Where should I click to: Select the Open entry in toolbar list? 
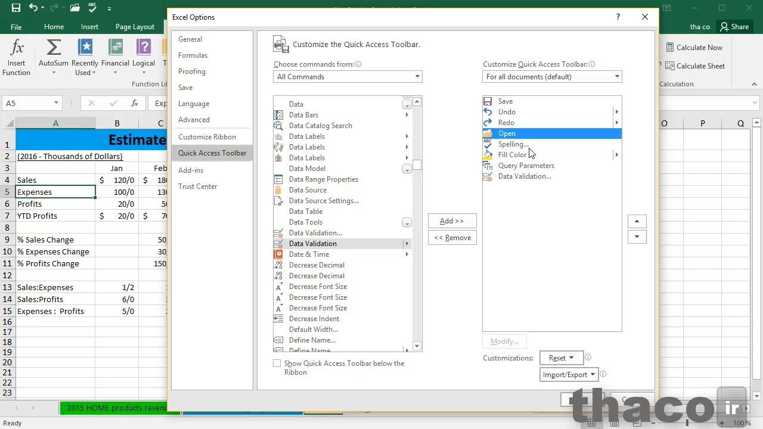point(552,133)
